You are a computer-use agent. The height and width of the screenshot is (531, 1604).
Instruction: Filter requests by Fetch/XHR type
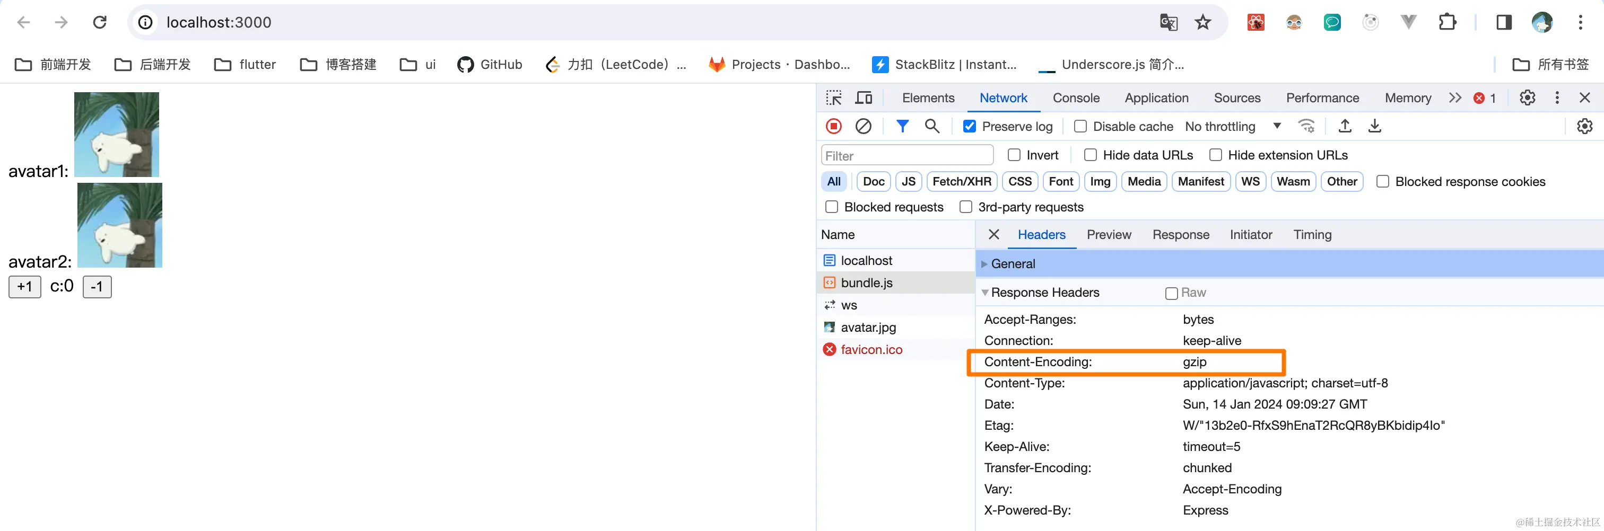962,182
